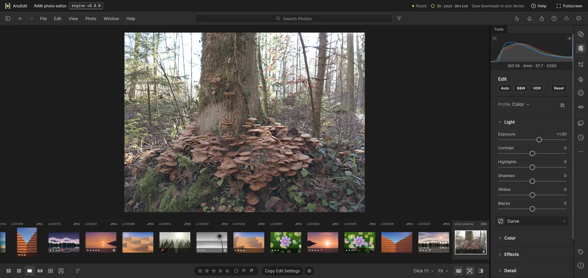The height and width of the screenshot is (278, 588).
Task: Click the HDR button
Action: [537, 88]
